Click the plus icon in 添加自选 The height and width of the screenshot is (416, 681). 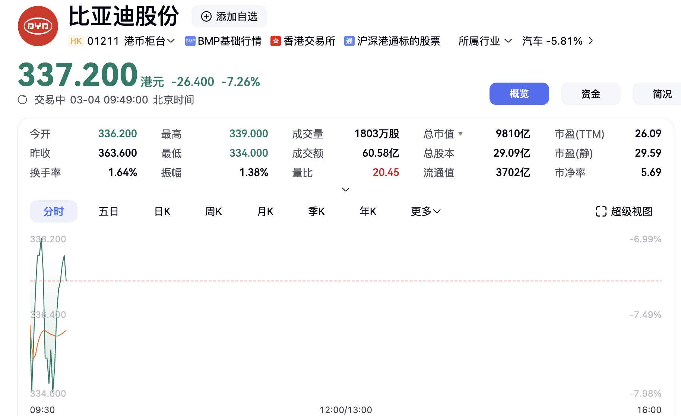click(x=206, y=16)
